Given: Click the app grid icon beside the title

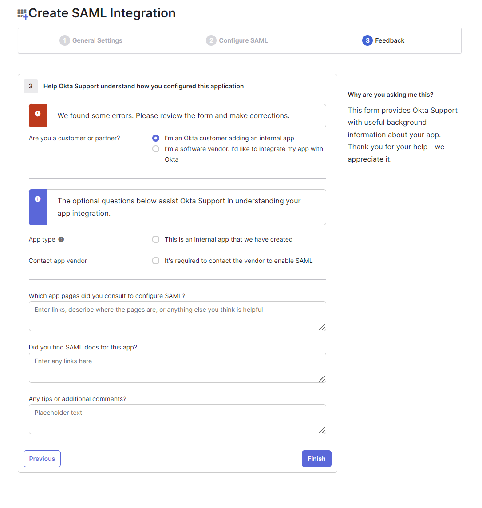Looking at the screenshot, I should point(22,14).
